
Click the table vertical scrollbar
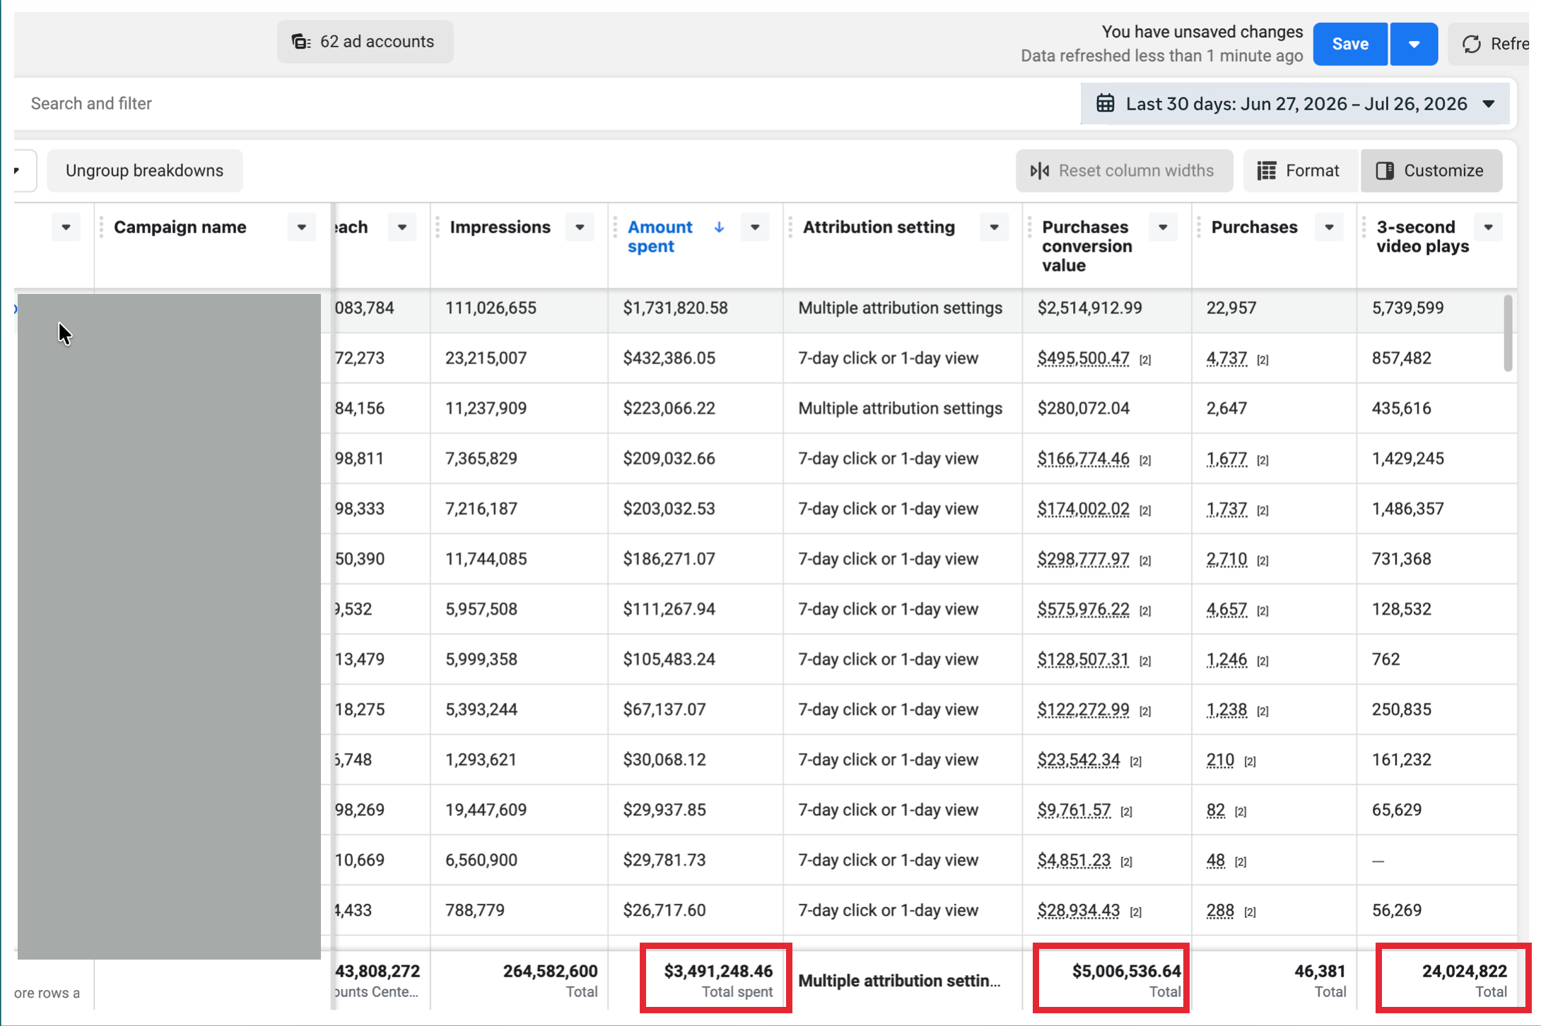pyautogui.click(x=1508, y=333)
